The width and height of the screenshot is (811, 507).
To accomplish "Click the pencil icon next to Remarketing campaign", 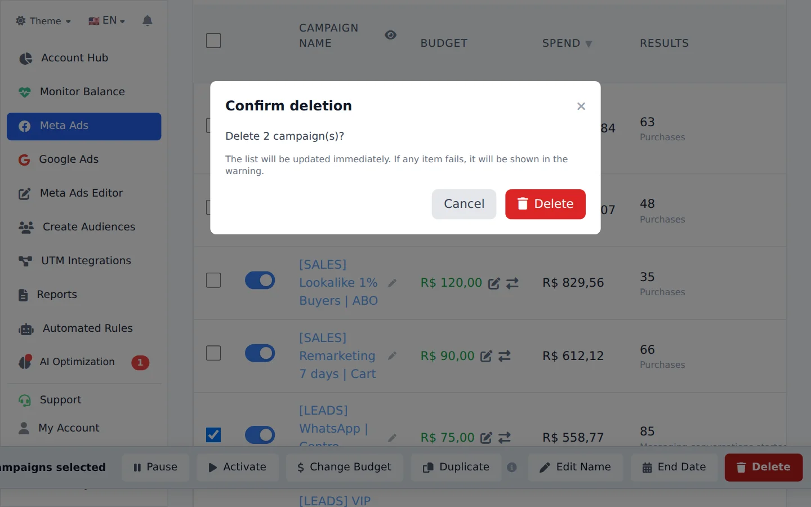I will pyautogui.click(x=393, y=356).
